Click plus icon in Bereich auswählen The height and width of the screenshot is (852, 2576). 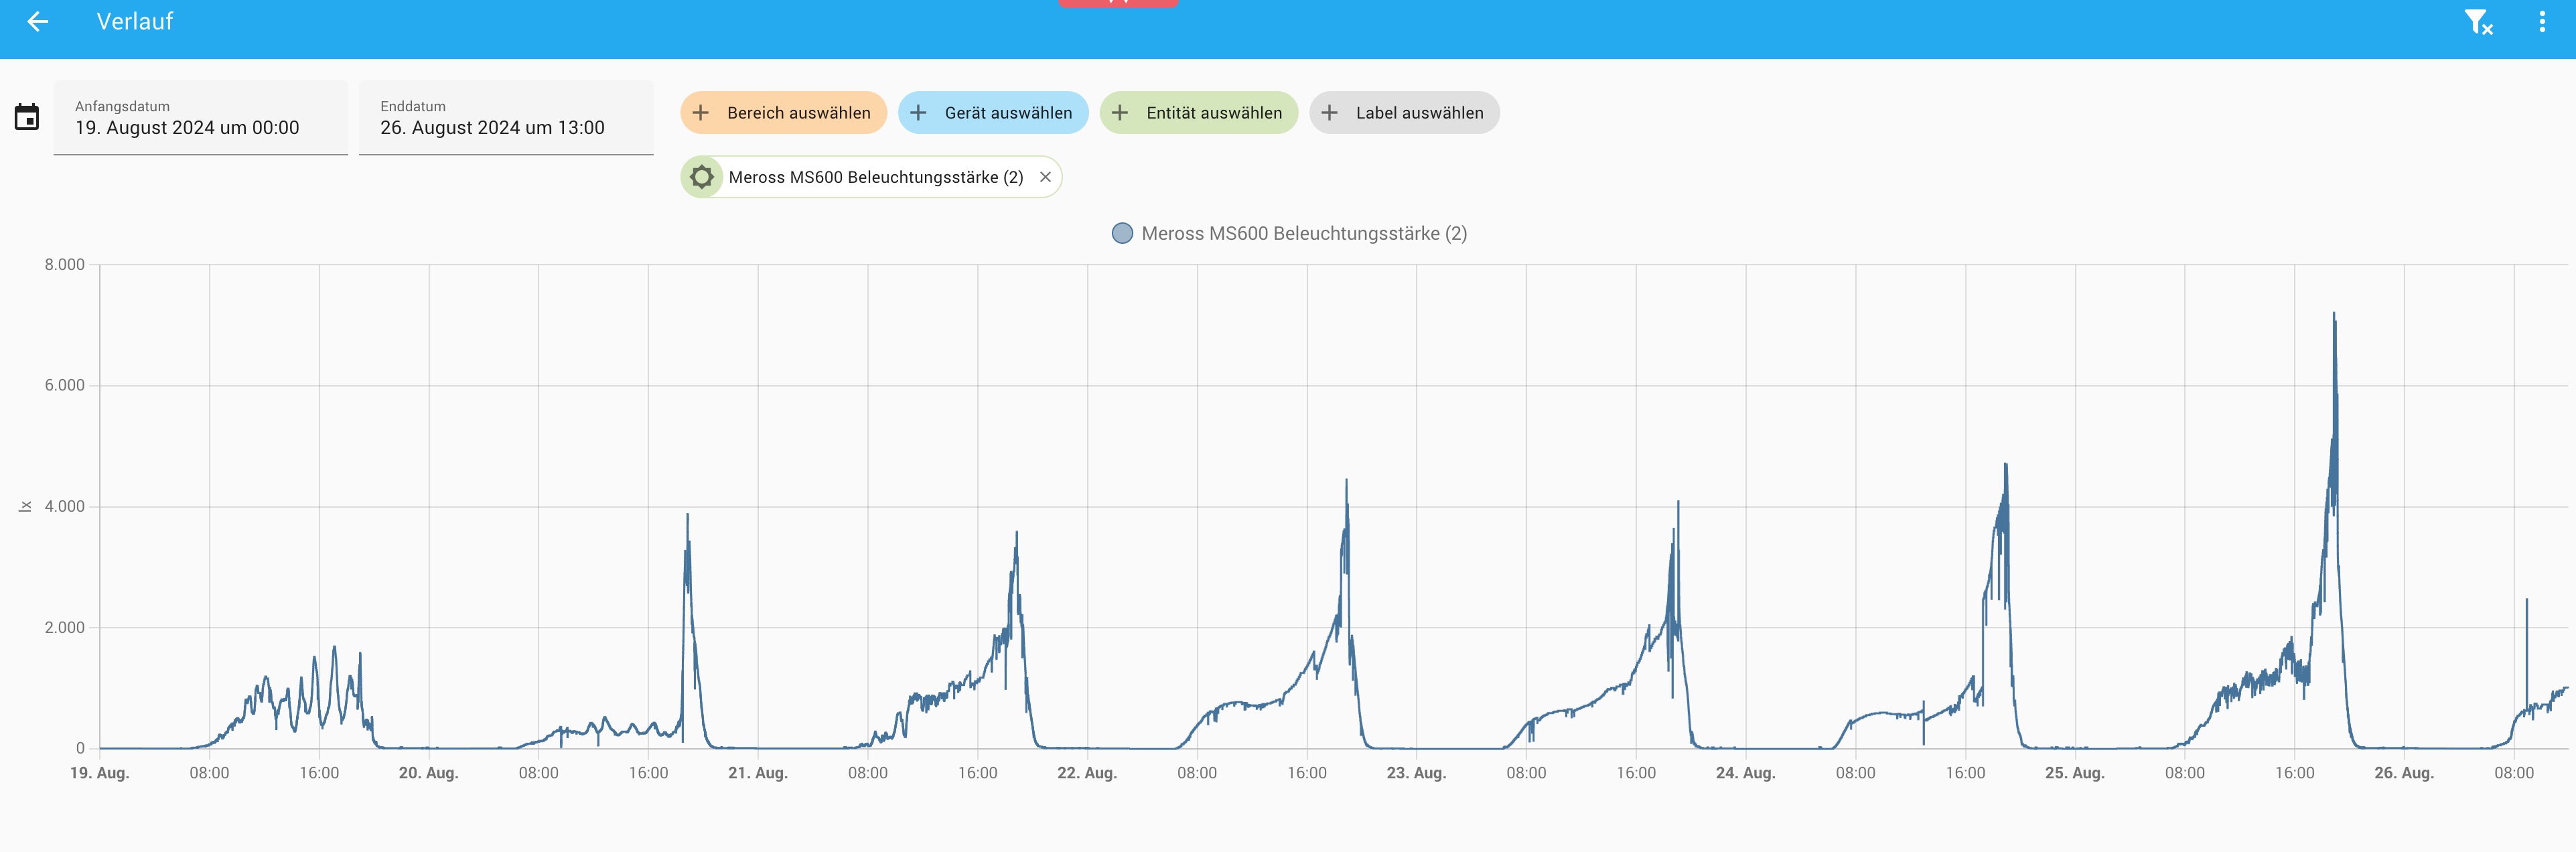pos(701,113)
